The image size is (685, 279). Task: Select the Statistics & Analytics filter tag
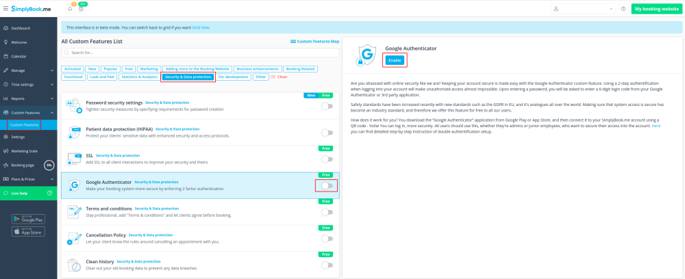(x=139, y=77)
